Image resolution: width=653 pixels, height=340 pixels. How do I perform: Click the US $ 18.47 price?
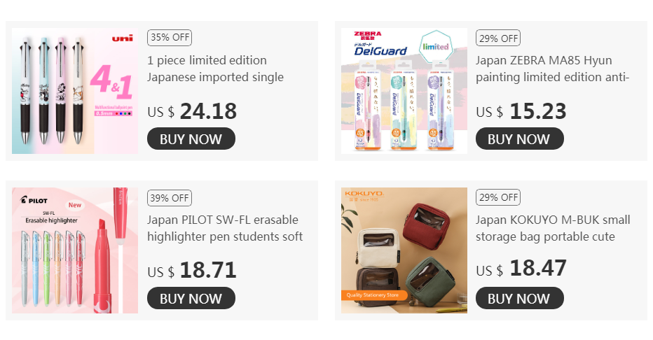point(521,269)
